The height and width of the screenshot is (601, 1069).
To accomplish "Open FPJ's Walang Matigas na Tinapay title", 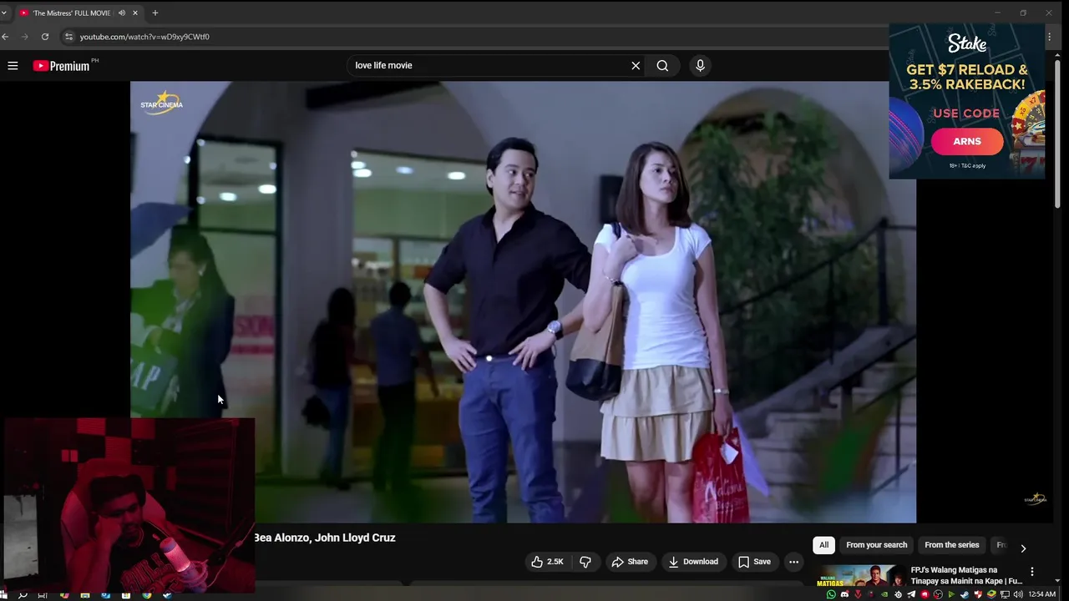I will 966,576.
